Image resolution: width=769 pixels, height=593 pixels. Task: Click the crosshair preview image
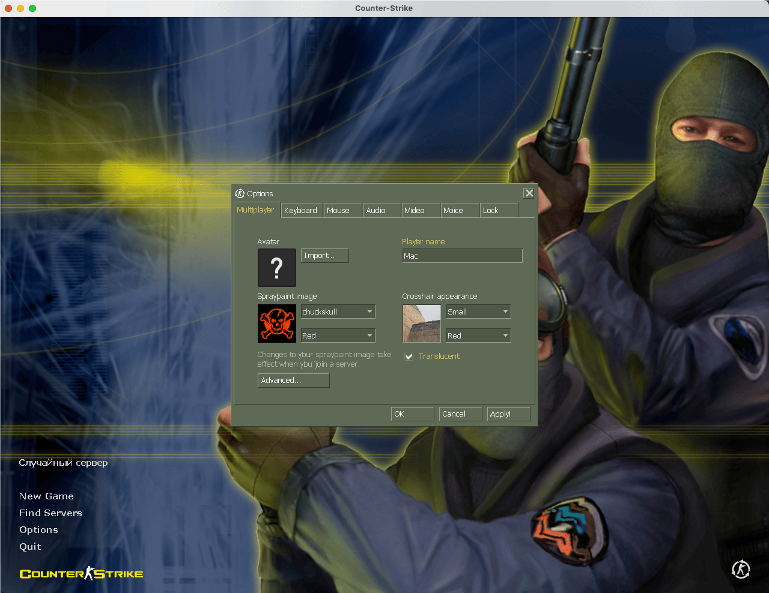point(421,324)
